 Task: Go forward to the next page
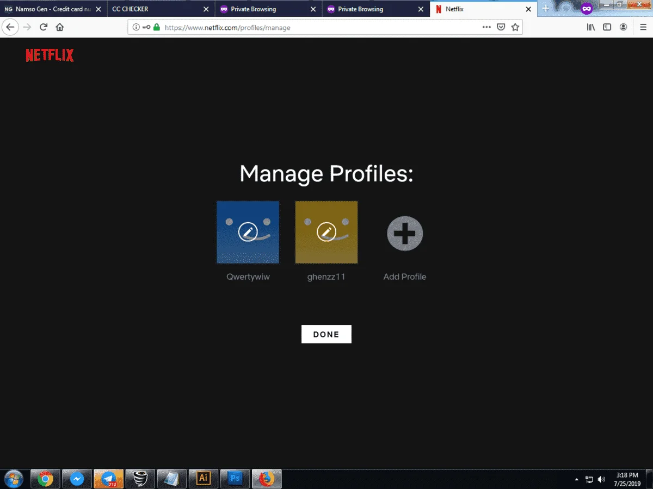(x=27, y=27)
